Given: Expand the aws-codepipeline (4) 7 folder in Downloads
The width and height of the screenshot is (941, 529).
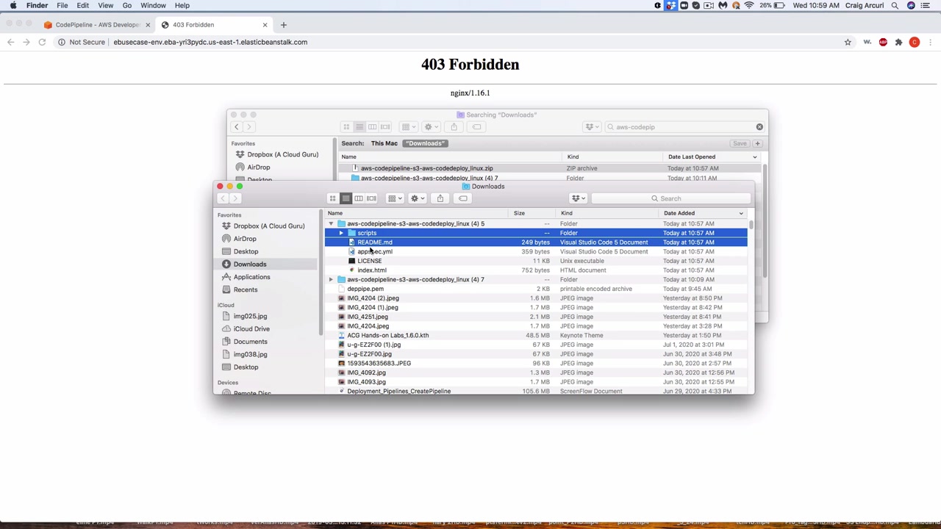Looking at the screenshot, I should pyautogui.click(x=331, y=279).
